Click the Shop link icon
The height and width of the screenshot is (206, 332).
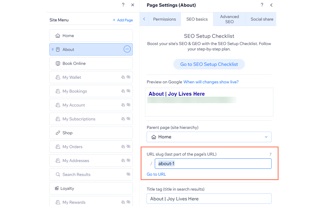[57, 133]
